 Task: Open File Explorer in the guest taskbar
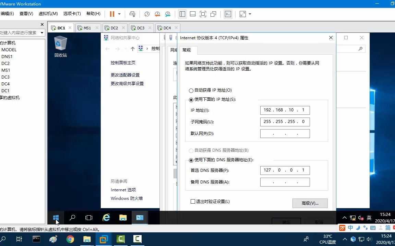tap(123, 217)
